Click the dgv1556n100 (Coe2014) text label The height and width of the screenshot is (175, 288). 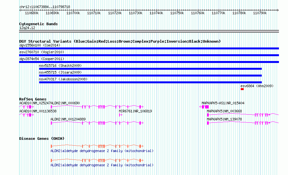click(x=40, y=45)
